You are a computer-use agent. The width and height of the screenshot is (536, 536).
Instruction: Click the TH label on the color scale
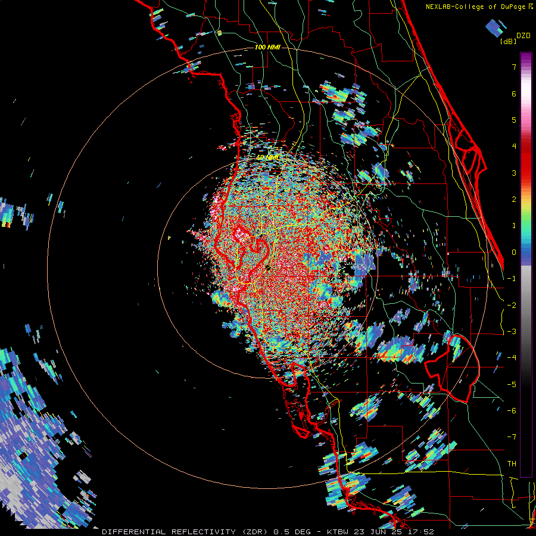point(512,464)
